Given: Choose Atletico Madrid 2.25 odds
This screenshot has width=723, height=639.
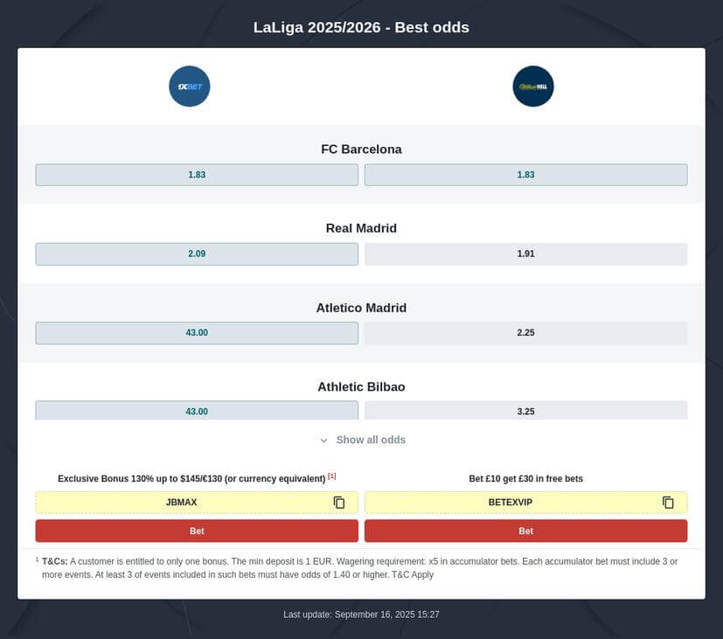Looking at the screenshot, I should tap(525, 333).
